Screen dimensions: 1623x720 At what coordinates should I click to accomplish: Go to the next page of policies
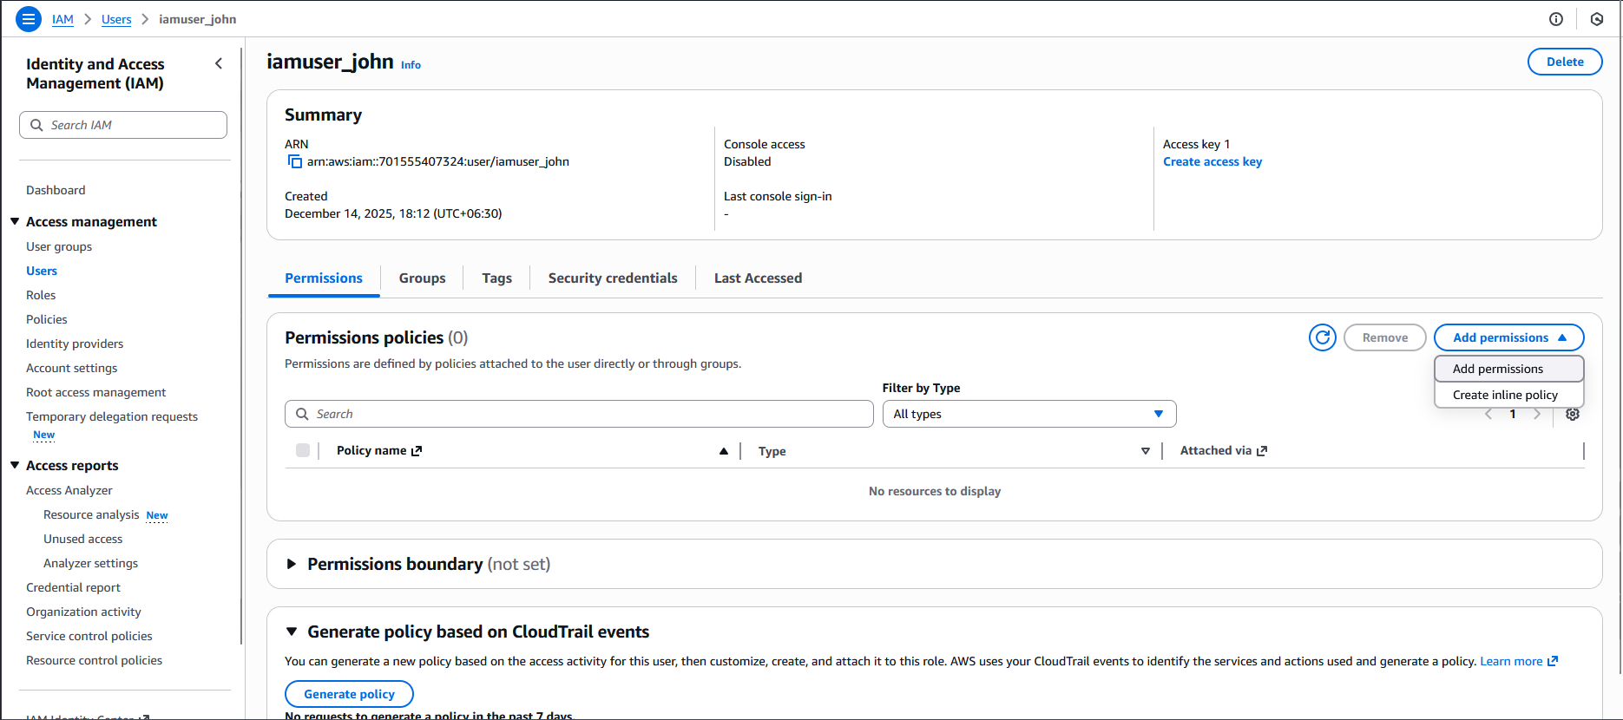click(x=1537, y=414)
